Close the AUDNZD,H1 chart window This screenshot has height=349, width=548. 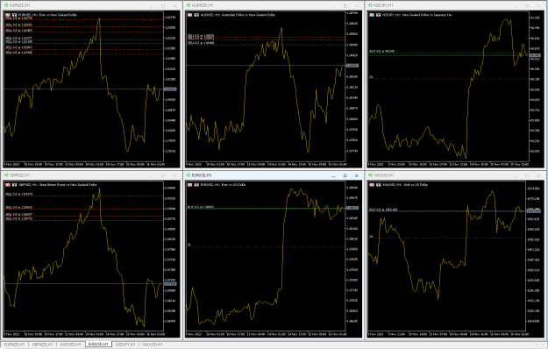[x=356, y=6]
